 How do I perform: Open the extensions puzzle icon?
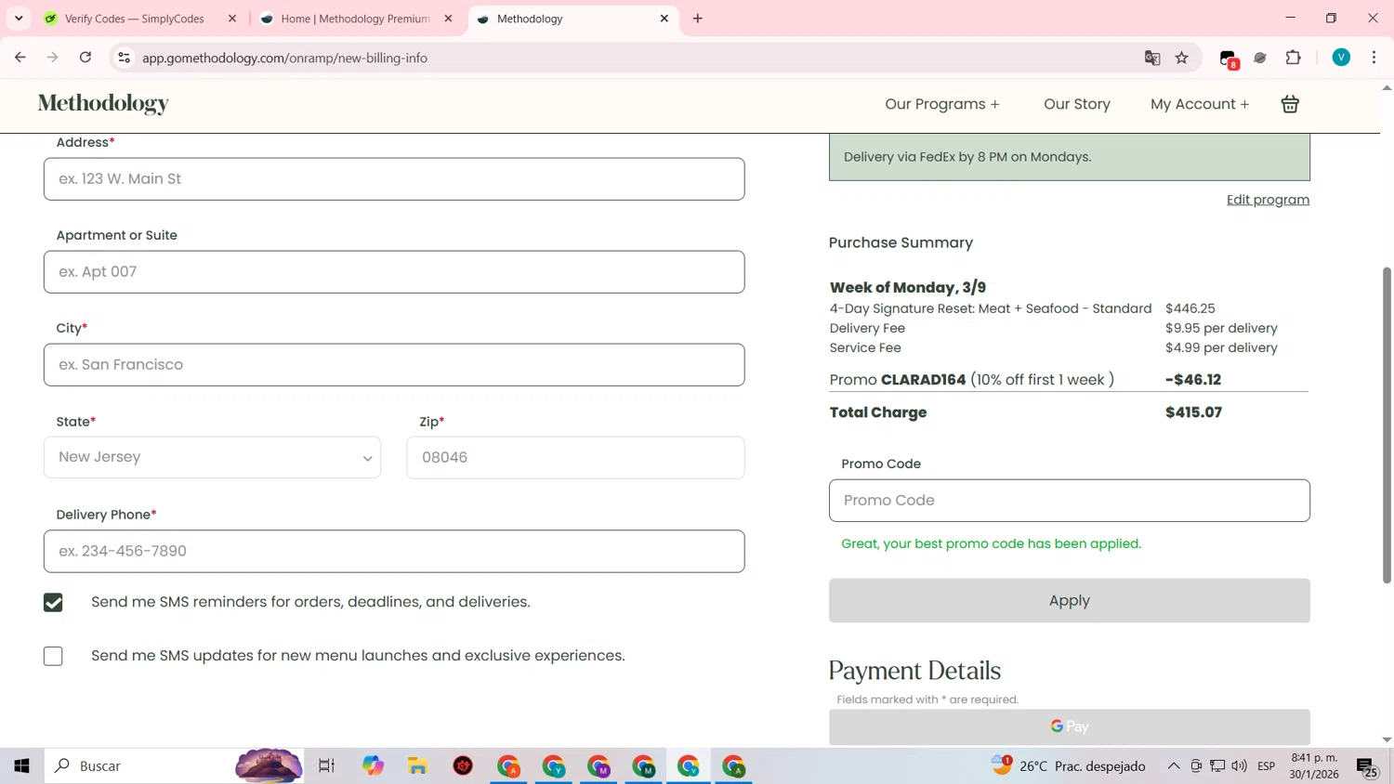[1293, 58]
